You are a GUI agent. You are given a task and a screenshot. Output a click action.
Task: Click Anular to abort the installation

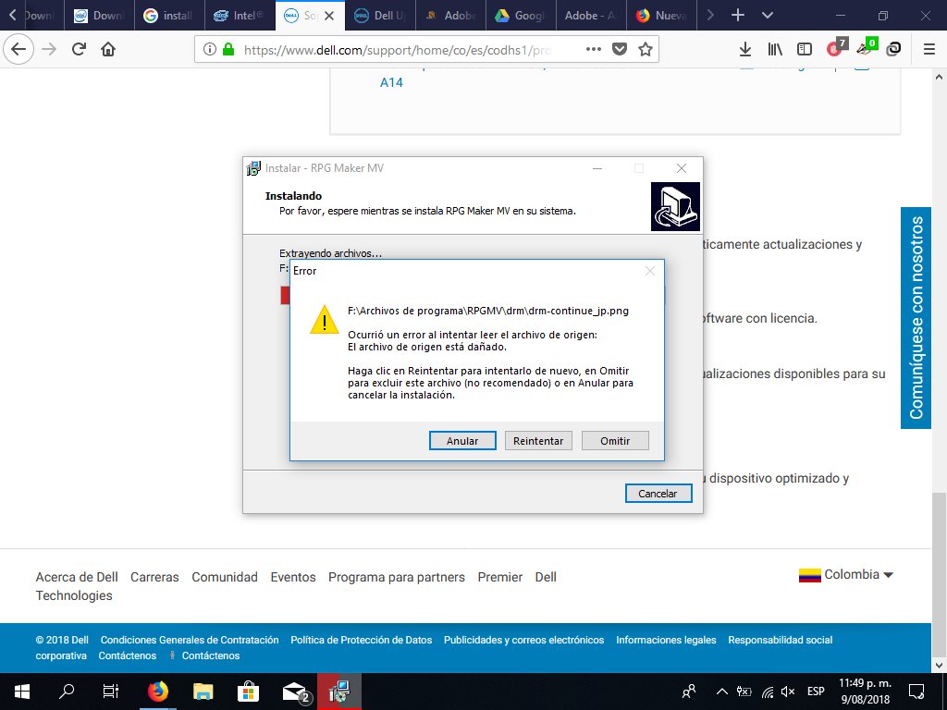click(x=462, y=441)
